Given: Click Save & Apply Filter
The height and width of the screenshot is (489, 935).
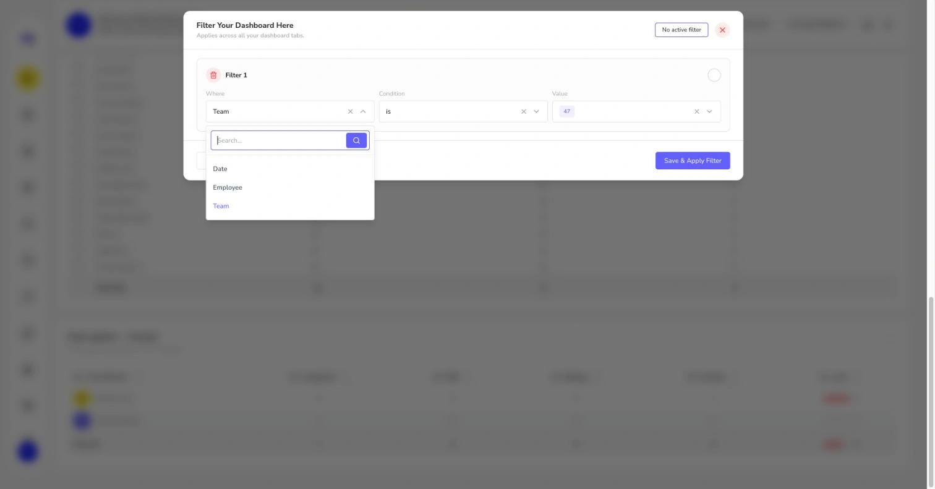Looking at the screenshot, I should 693,161.
